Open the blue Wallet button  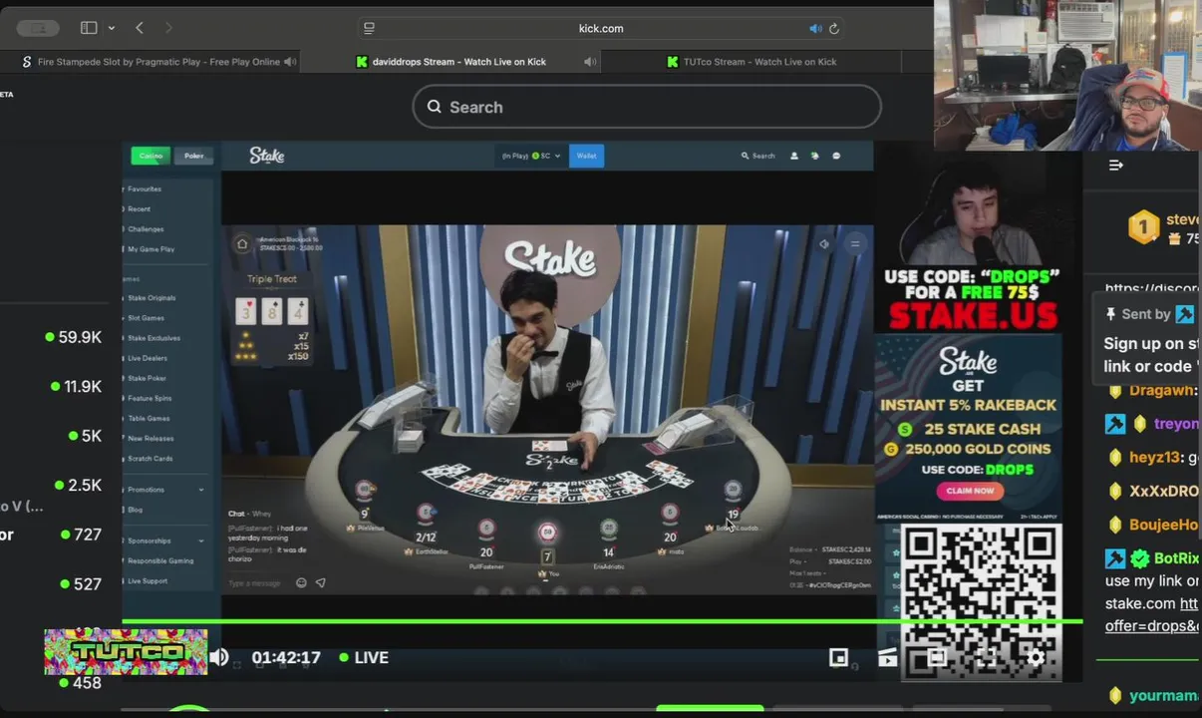coord(586,156)
